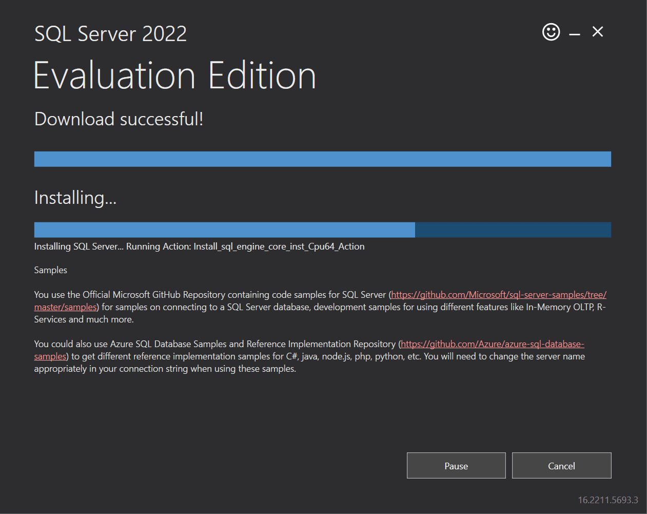Click the underlined 'samples' link on the Azure line

click(50, 356)
